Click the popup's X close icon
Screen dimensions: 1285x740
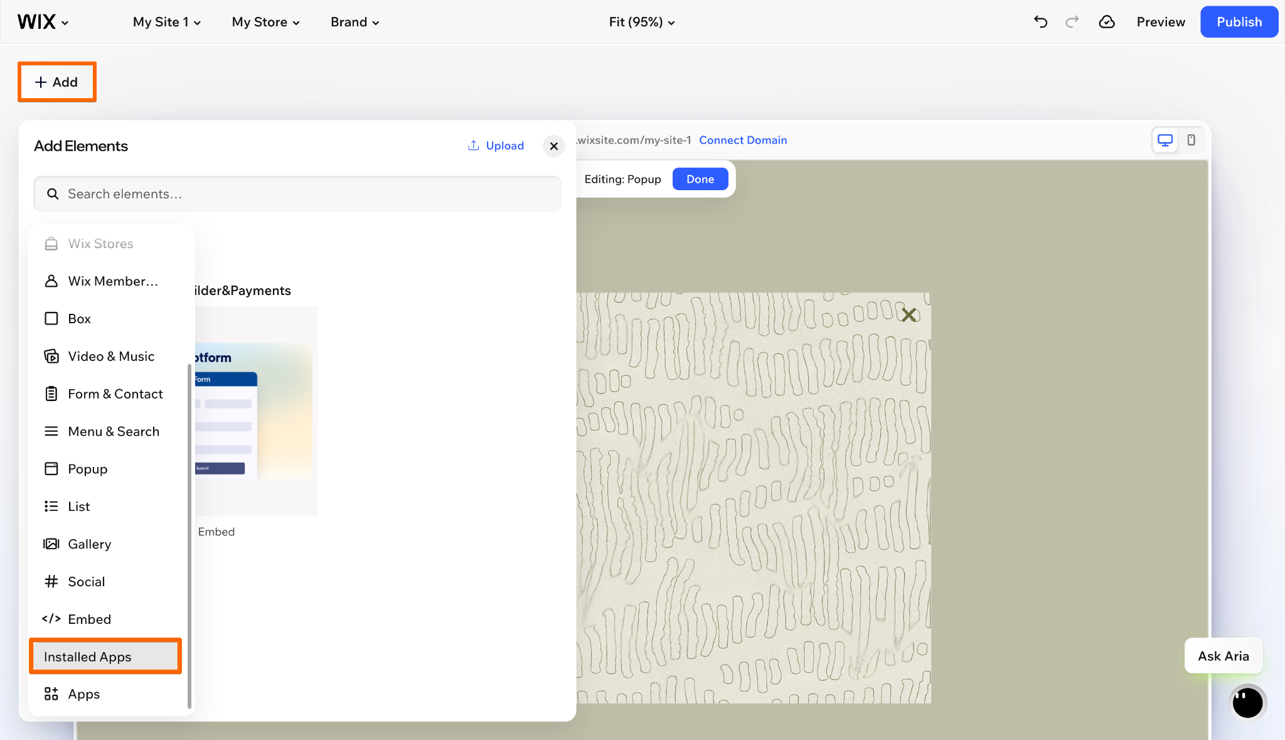tap(909, 314)
